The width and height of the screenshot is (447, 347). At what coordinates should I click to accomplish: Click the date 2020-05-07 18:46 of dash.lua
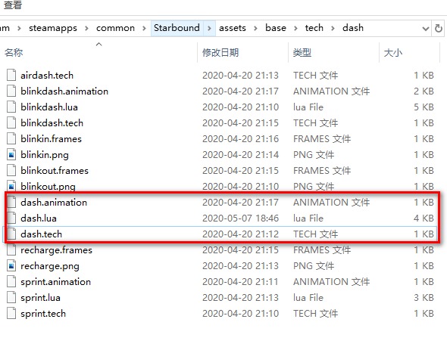coord(240,218)
